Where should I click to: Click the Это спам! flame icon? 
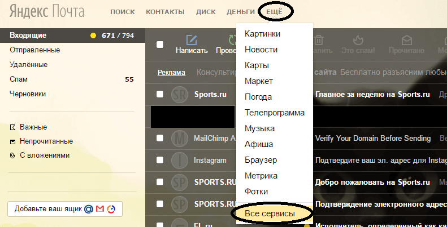point(358,40)
